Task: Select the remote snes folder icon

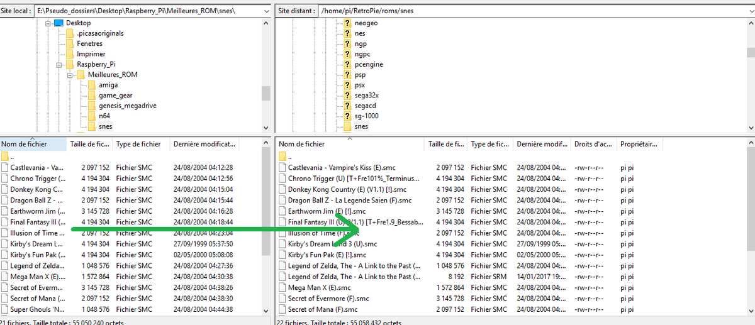Action: click(347, 126)
